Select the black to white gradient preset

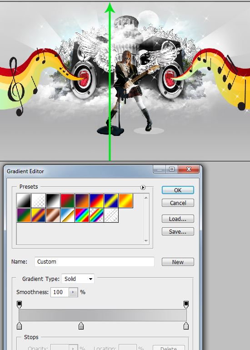[24, 200]
